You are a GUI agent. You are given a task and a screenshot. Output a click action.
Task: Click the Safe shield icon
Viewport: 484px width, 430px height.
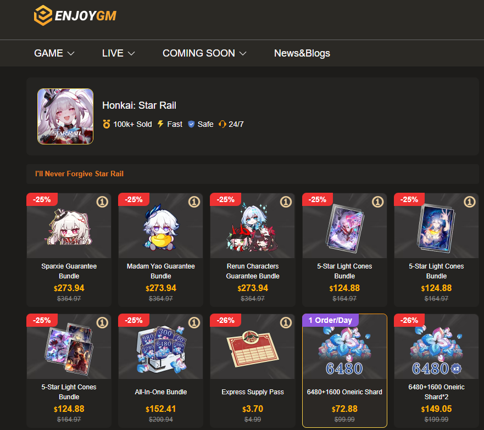tap(191, 124)
